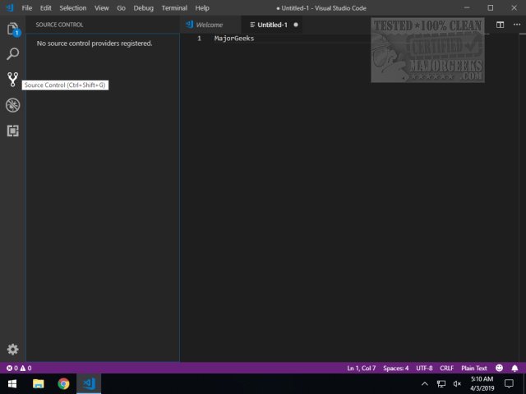Open the Debug menu

pos(143,8)
